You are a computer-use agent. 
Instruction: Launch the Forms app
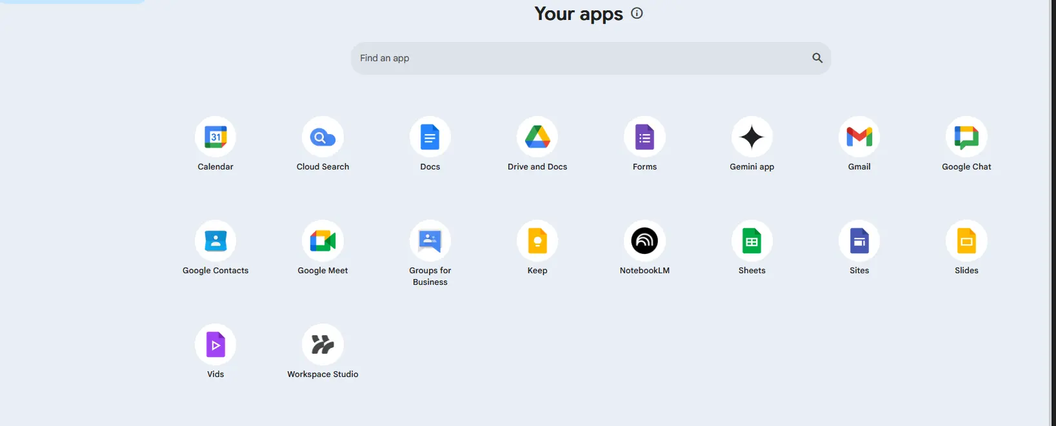pyautogui.click(x=644, y=137)
